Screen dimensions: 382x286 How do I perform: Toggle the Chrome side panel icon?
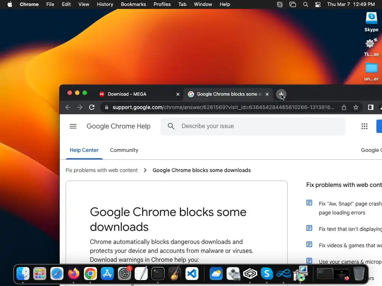(370, 107)
